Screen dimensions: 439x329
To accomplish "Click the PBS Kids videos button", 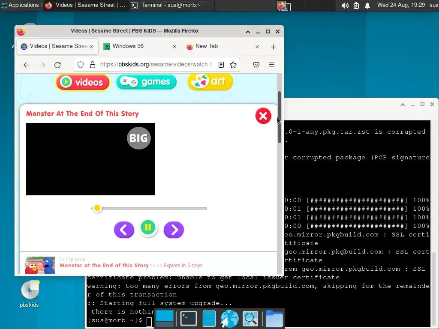I will 83,82.
